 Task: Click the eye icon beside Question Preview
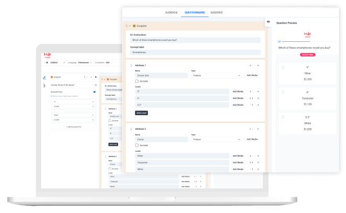pos(268,23)
